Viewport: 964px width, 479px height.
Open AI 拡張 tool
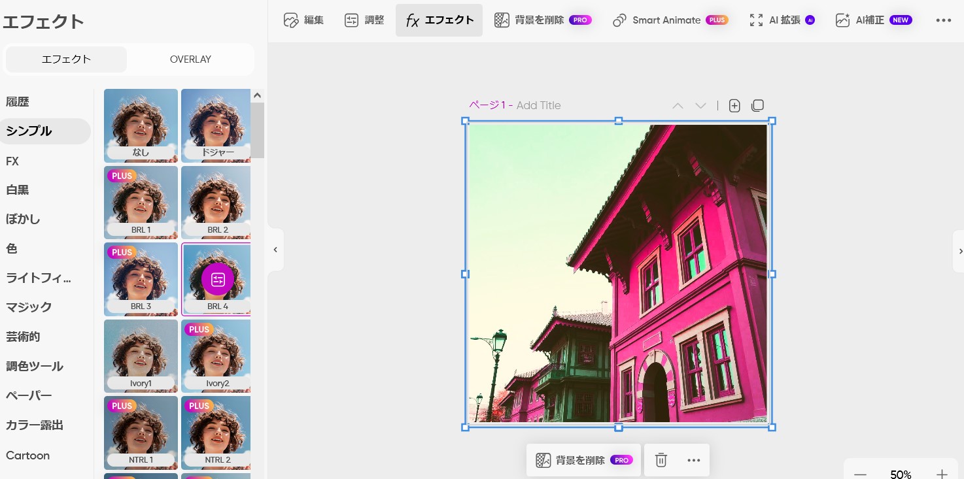[x=782, y=20]
